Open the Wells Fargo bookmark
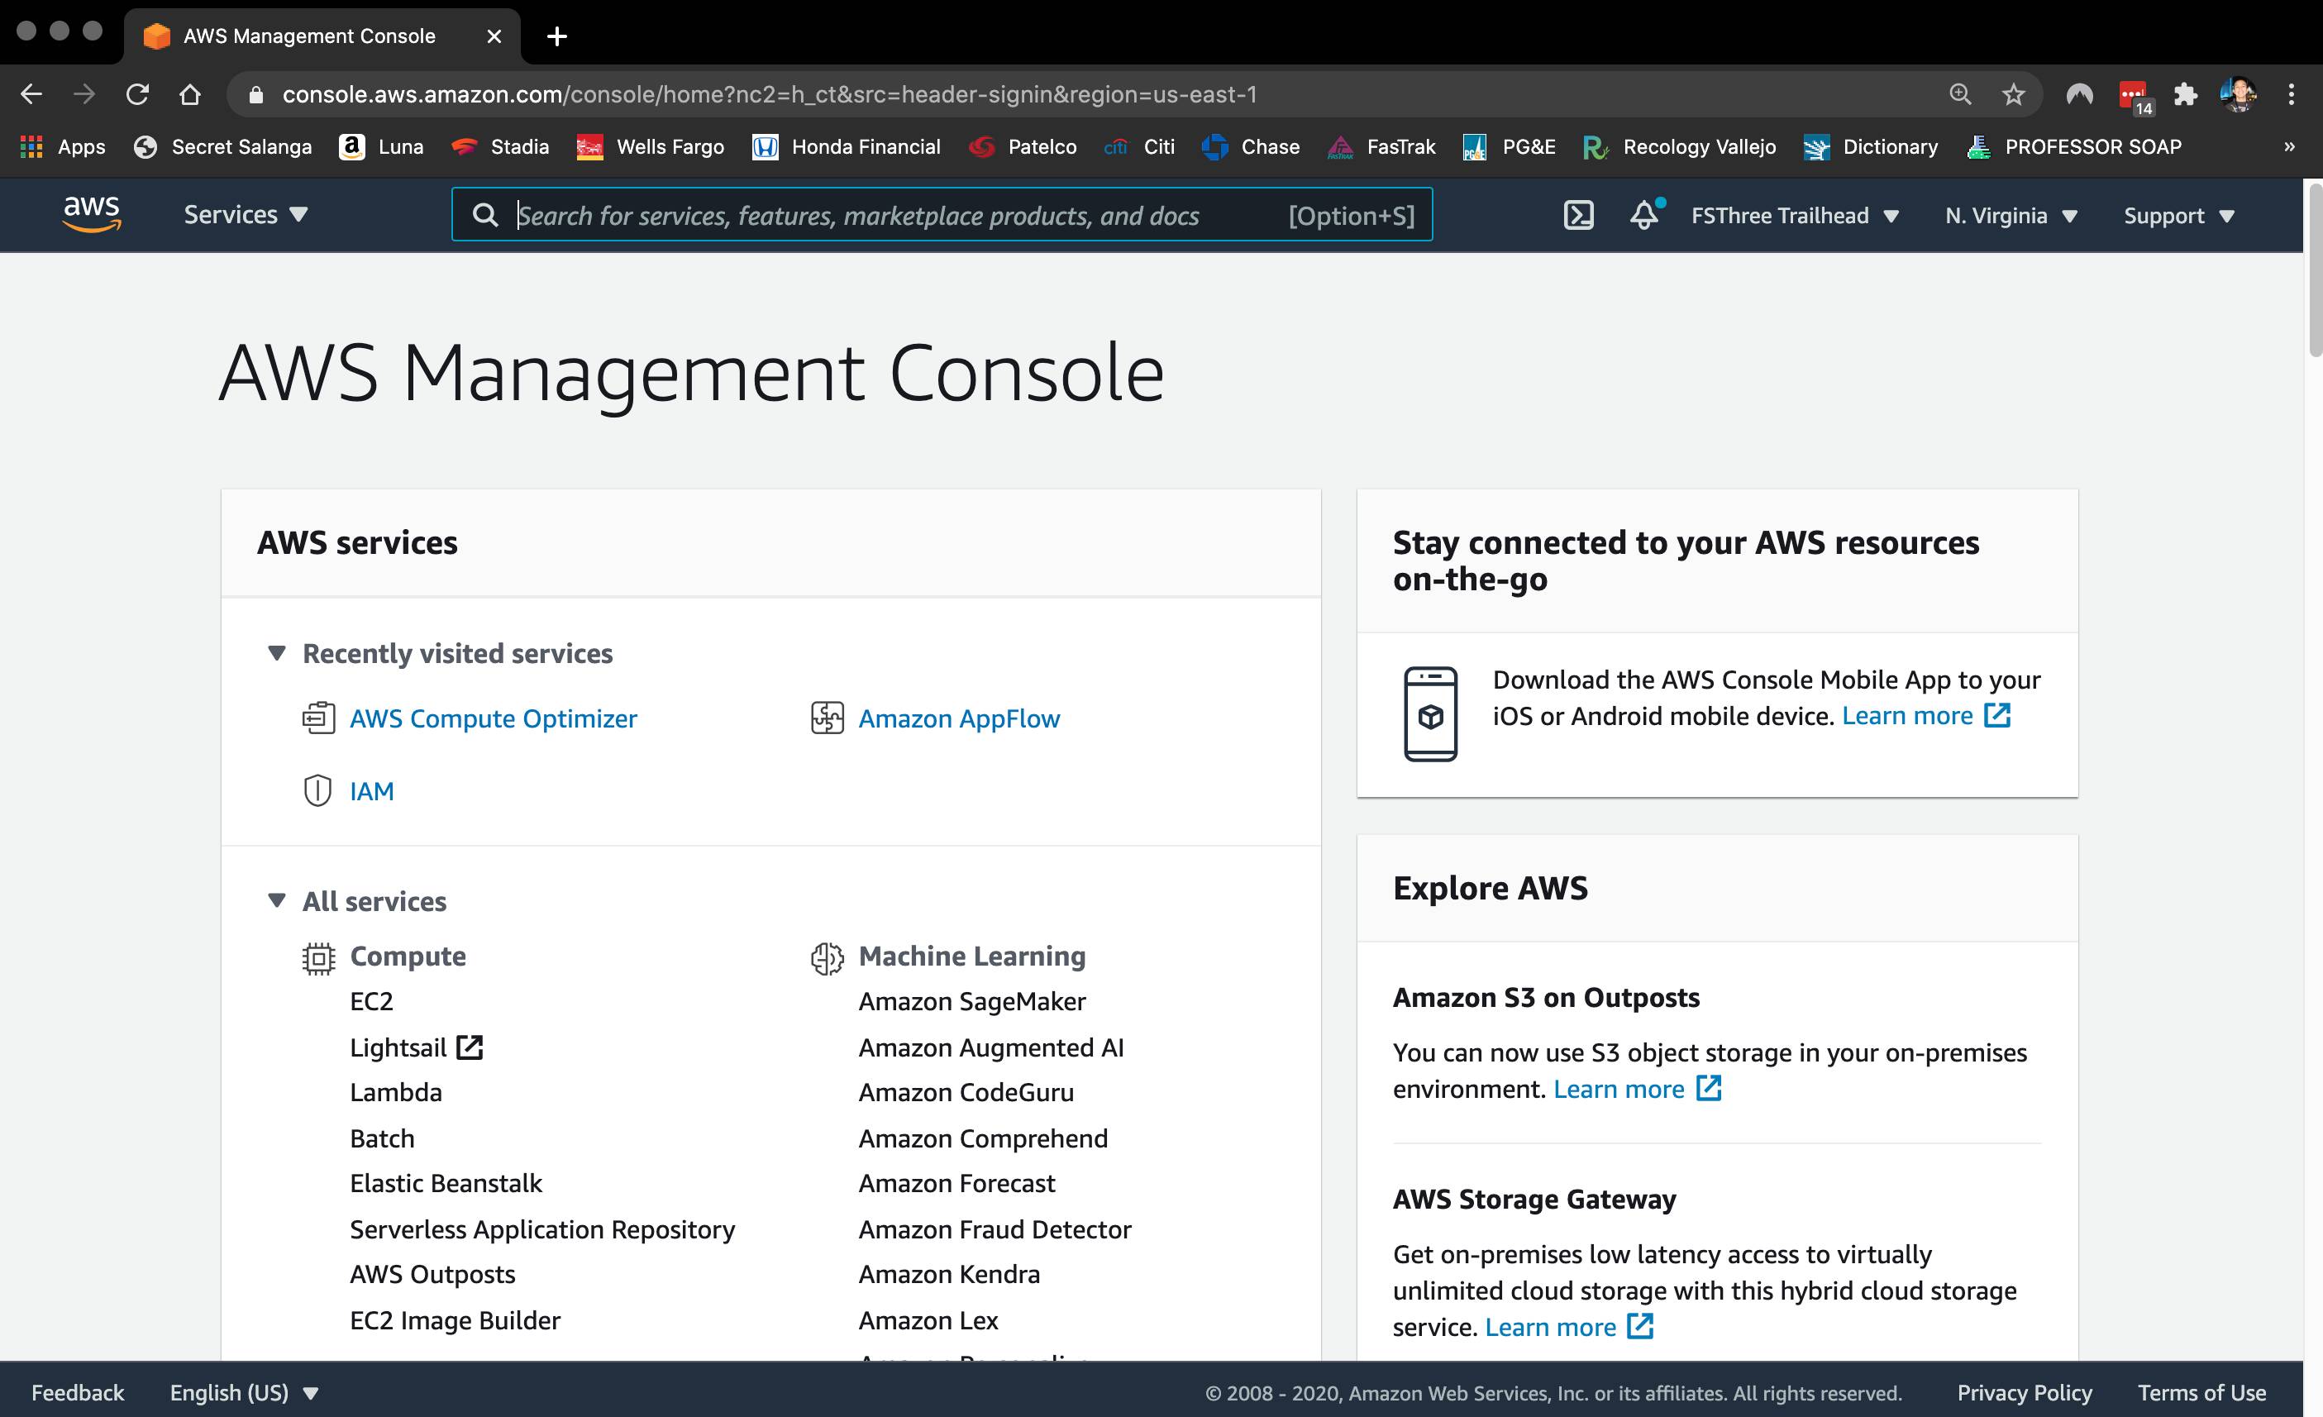This screenshot has width=2323, height=1417. point(651,146)
